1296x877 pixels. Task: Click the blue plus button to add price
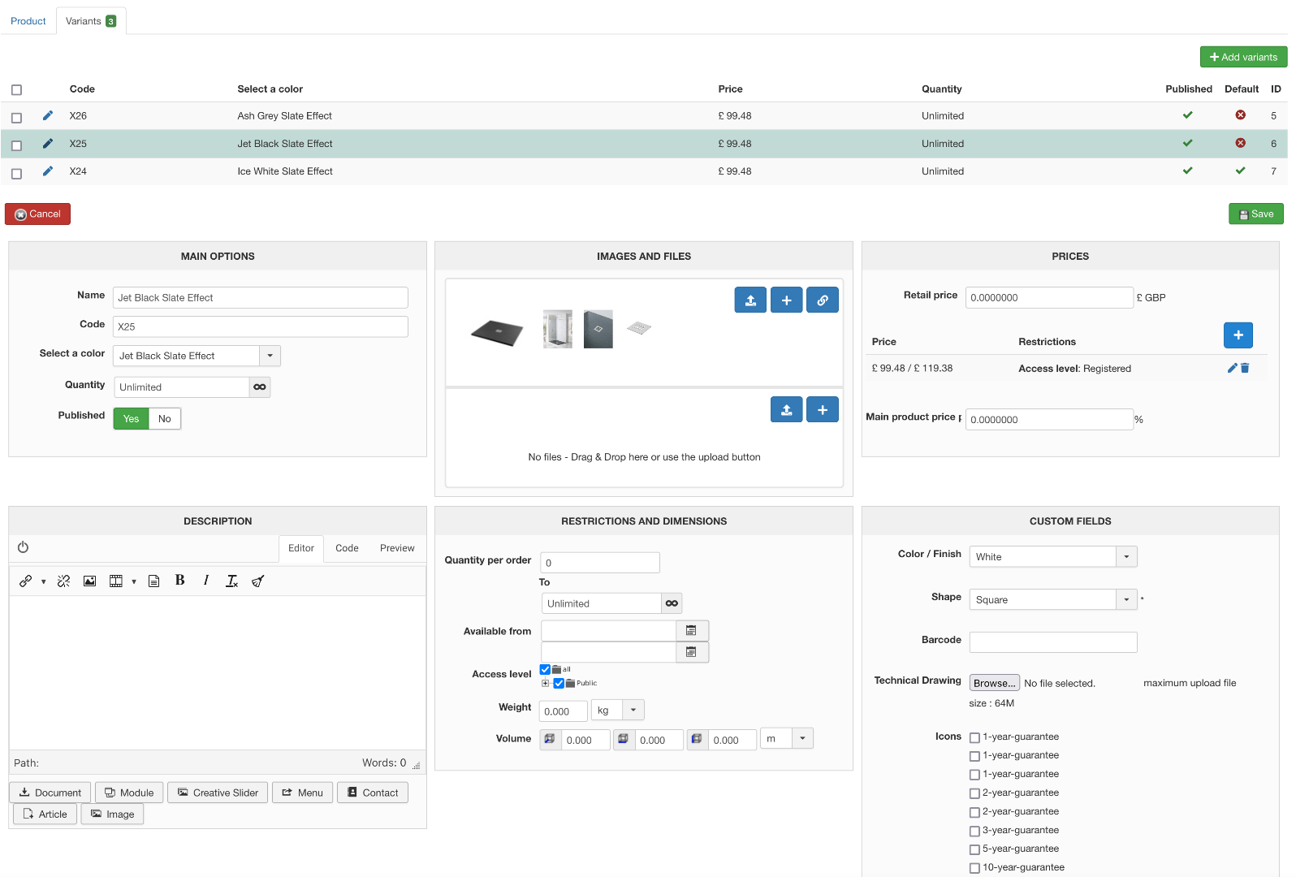coord(1238,335)
